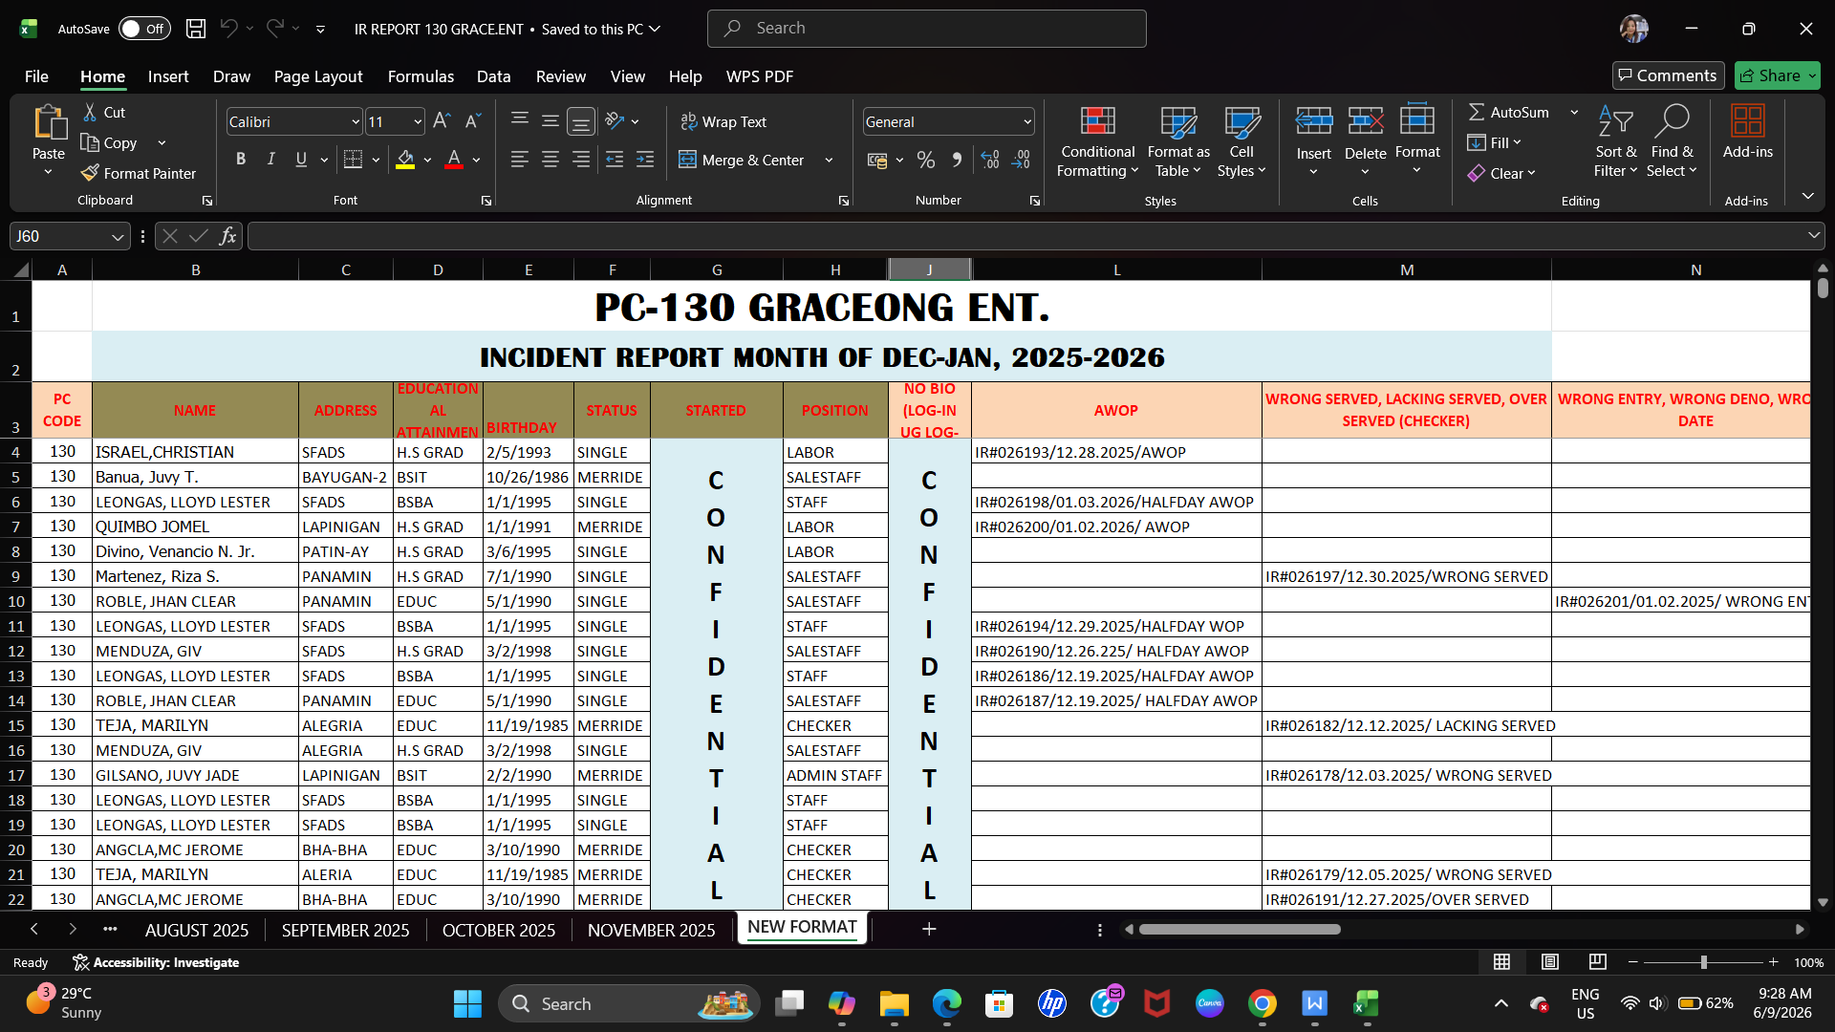Screen dimensions: 1835x1032
Task: Click the Increase Indent icon
Action: point(645,160)
